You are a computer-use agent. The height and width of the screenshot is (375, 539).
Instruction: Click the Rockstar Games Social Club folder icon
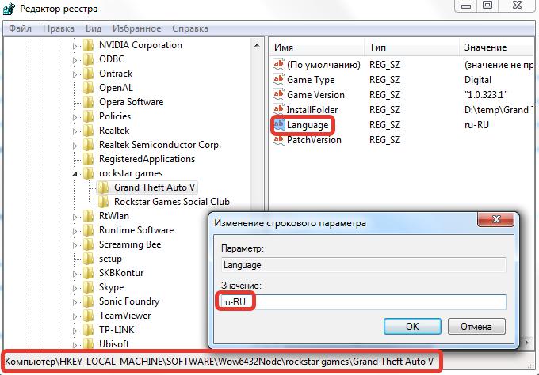click(x=104, y=202)
